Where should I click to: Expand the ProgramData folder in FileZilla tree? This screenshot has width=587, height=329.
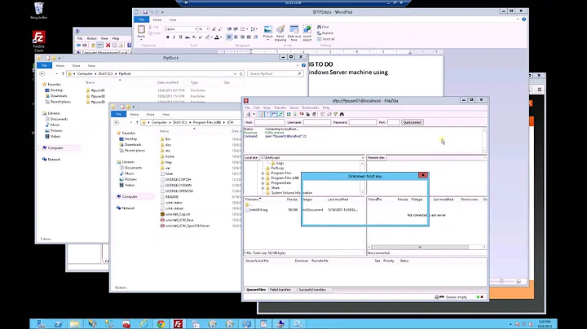pyautogui.click(x=263, y=183)
